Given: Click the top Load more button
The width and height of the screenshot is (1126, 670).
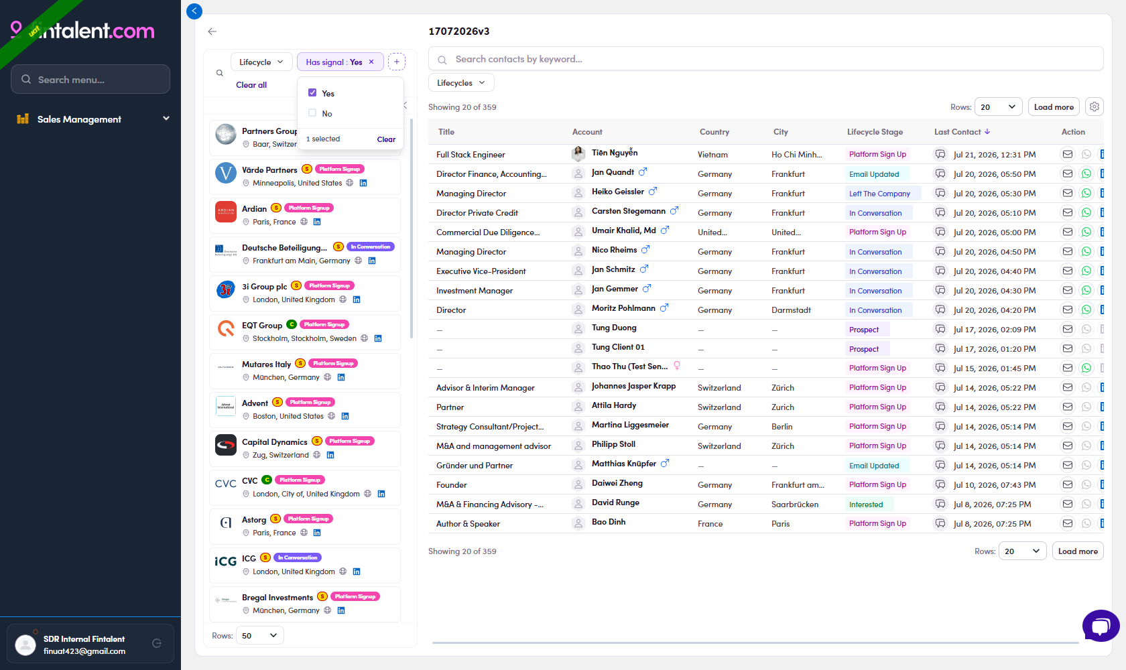Looking at the screenshot, I should pyautogui.click(x=1054, y=107).
